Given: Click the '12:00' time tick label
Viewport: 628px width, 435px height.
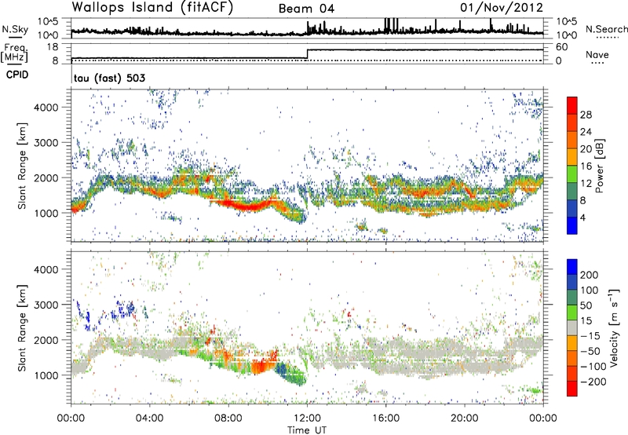Looking at the screenshot, I should 307,419.
